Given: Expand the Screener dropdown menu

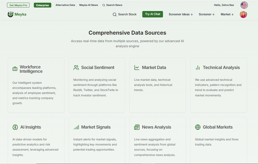Looking at the screenshot, I should point(206,14).
